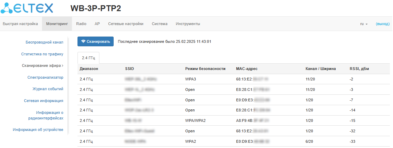Open Статистика по трафику page

click(x=42, y=54)
